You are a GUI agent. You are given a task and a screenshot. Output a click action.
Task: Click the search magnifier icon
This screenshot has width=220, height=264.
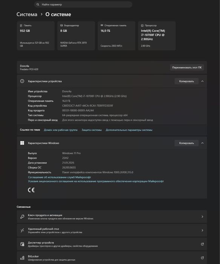(x=38, y=5)
